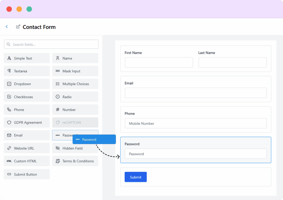
Task: Click the Website URL link icon
Action: click(9, 148)
